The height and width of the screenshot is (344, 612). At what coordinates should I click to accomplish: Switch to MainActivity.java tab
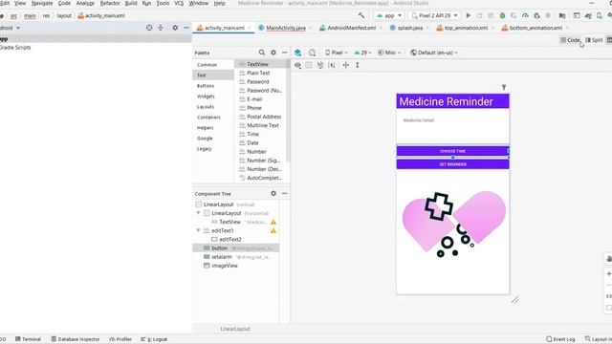[x=286, y=28]
